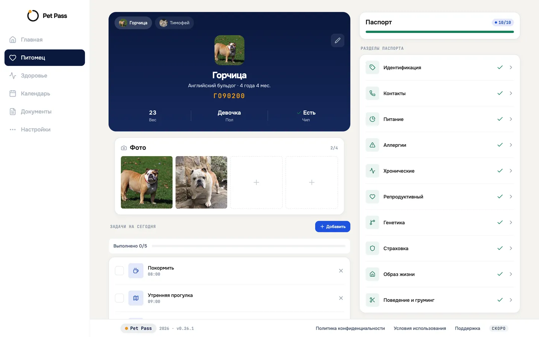Click the Contacts phone icon
This screenshot has width=539, height=337.
pyautogui.click(x=372, y=93)
